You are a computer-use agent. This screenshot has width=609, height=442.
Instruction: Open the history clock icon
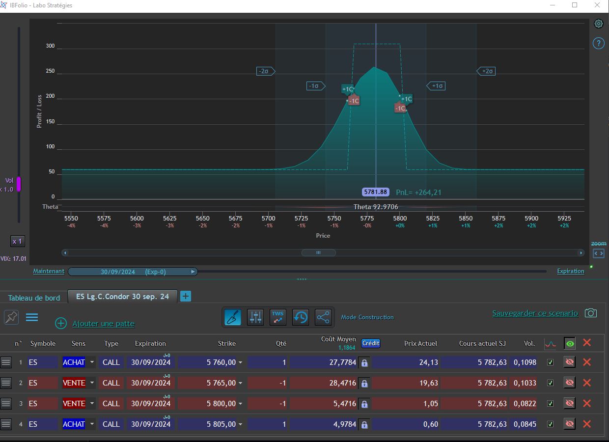(x=301, y=317)
